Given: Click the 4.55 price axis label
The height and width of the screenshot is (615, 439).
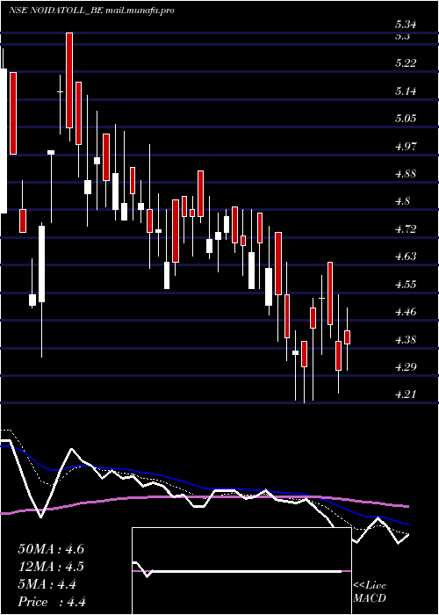Looking at the screenshot, I should [406, 285].
